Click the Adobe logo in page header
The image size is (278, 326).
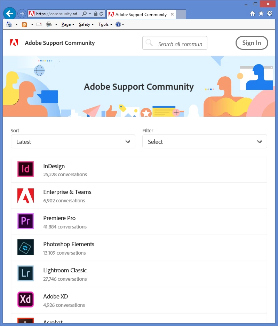coord(14,42)
